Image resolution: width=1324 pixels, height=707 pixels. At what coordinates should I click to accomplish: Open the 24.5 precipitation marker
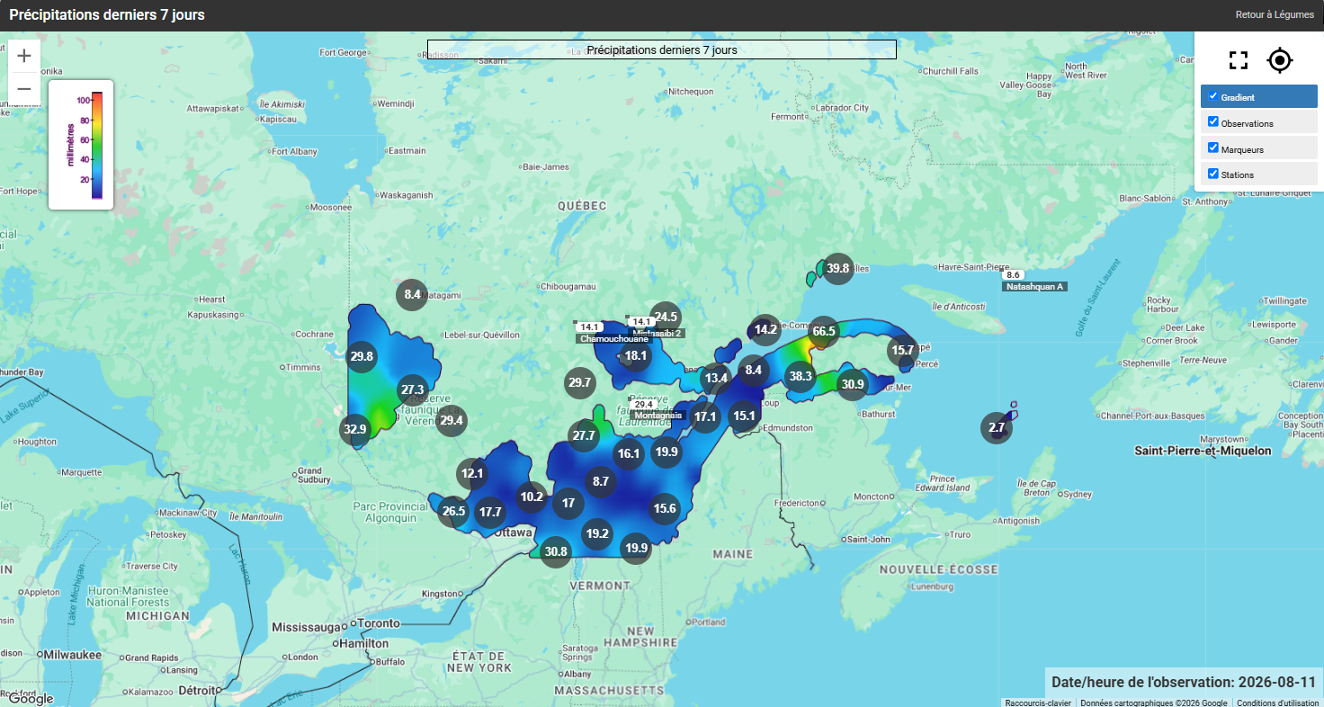(x=666, y=317)
